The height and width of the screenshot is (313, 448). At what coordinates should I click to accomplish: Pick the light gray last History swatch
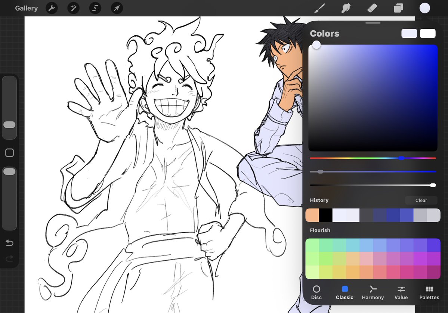tap(434, 215)
